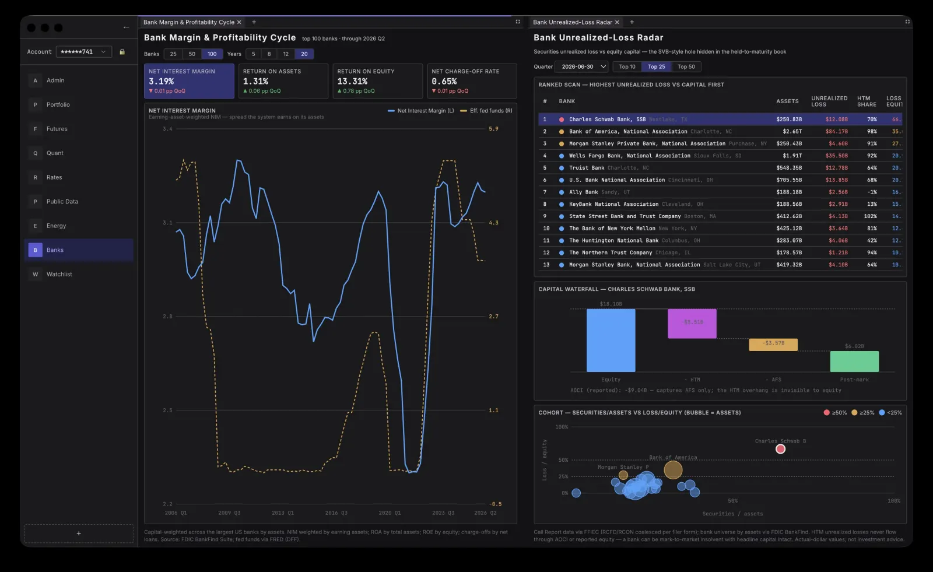Select KeyBank National Association row
Image resolution: width=933 pixels, height=572 pixels.
point(720,204)
